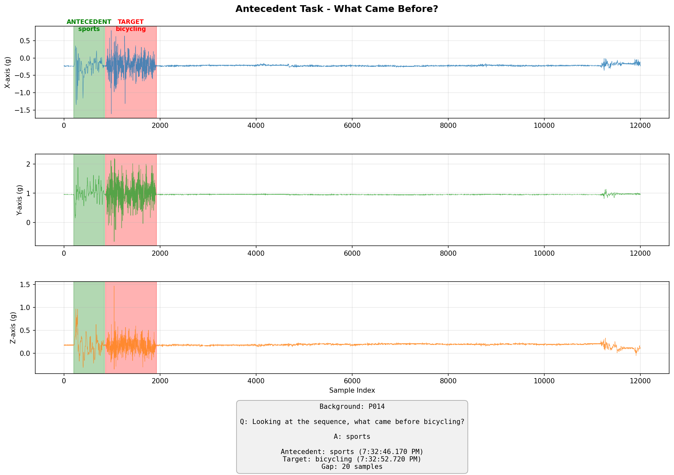The image size is (674, 475).
Task: Click the 'Sample Index' label below Z plot
Action: (x=352, y=390)
